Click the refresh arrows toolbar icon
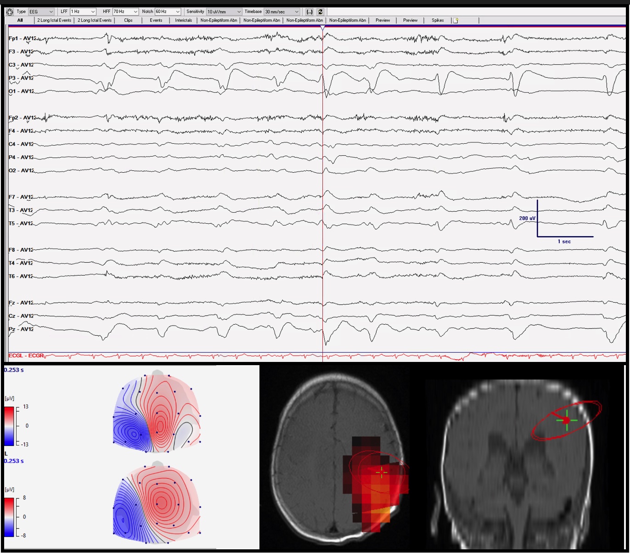 [x=321, y=11]
